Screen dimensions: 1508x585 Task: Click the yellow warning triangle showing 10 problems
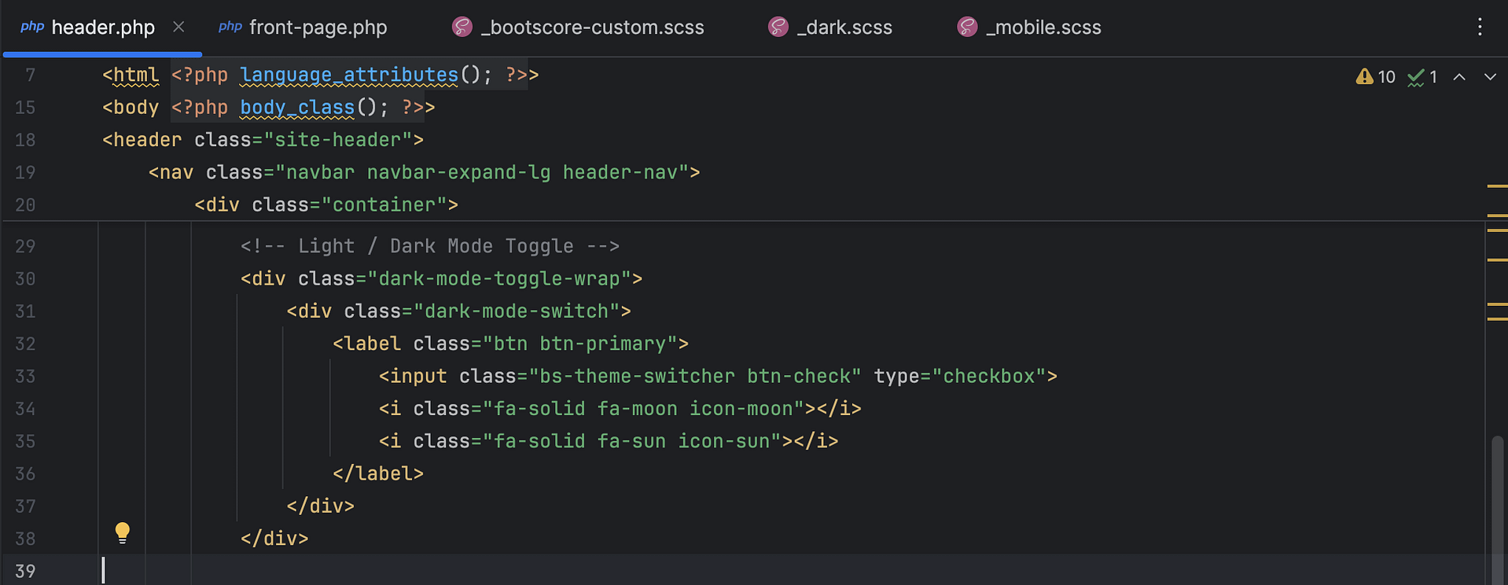[1364, 77]
